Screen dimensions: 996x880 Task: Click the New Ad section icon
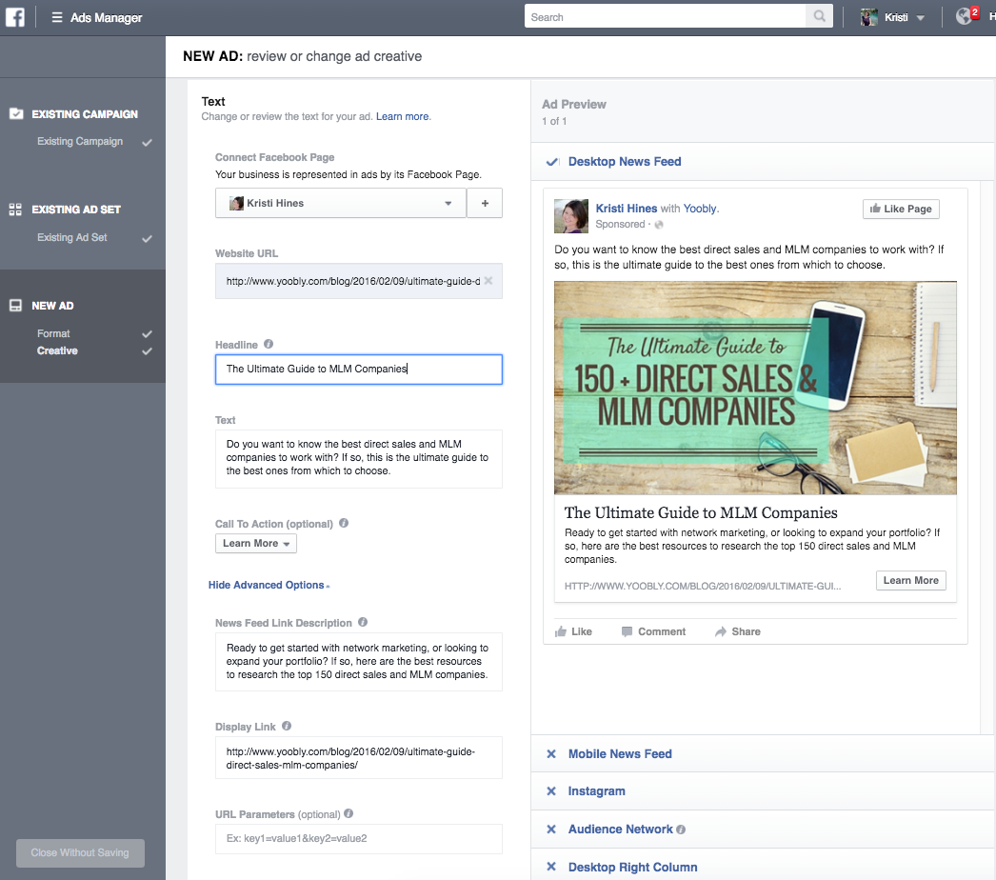click(16, 306)
